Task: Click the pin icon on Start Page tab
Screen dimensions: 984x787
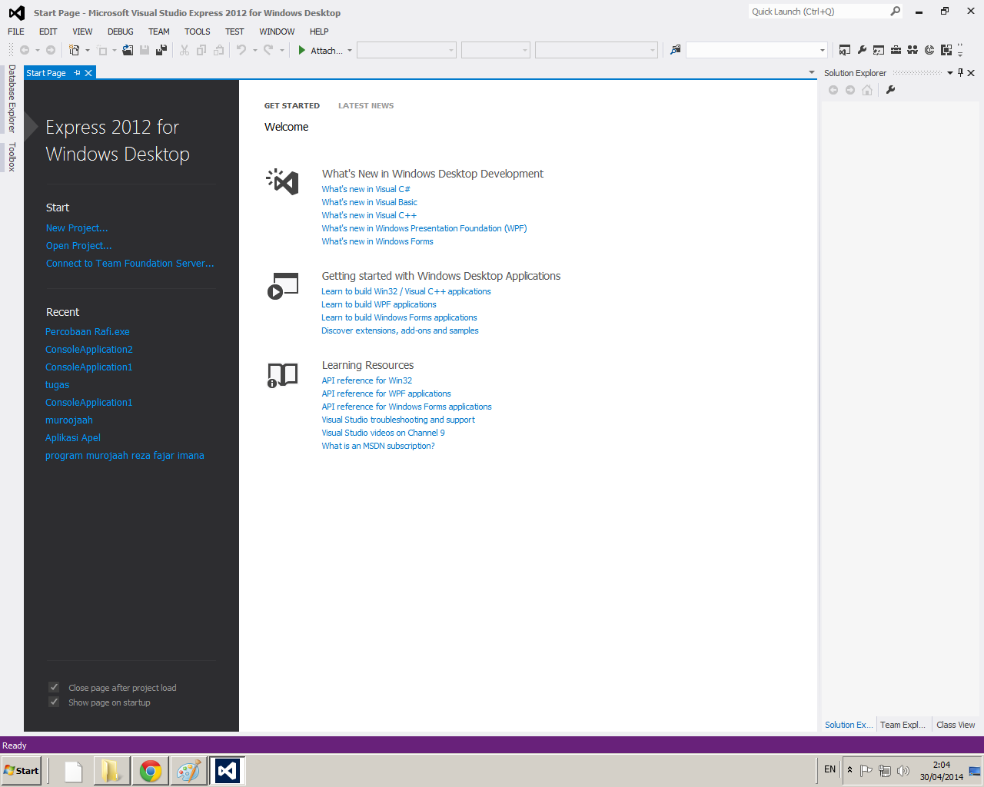Action: pyautogui.click(x=77, y=73)
